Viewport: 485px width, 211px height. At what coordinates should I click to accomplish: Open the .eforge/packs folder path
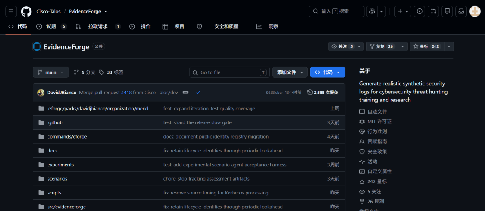[x=100, y=109]
